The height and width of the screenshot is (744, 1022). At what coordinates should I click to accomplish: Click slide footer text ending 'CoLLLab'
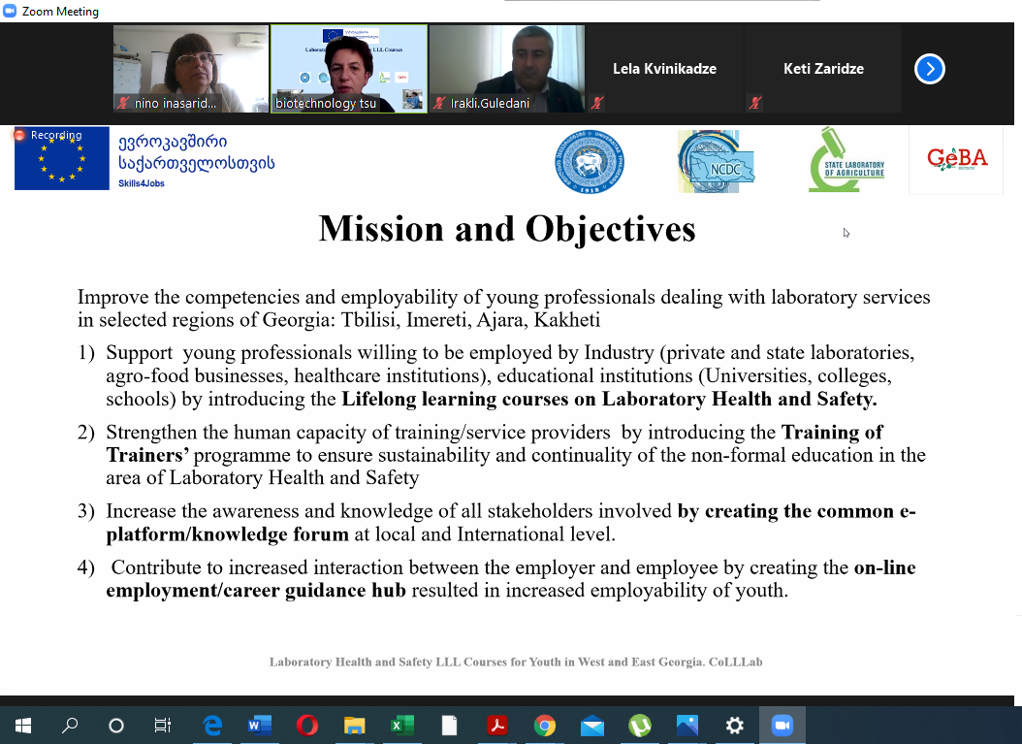pos(516,662)
